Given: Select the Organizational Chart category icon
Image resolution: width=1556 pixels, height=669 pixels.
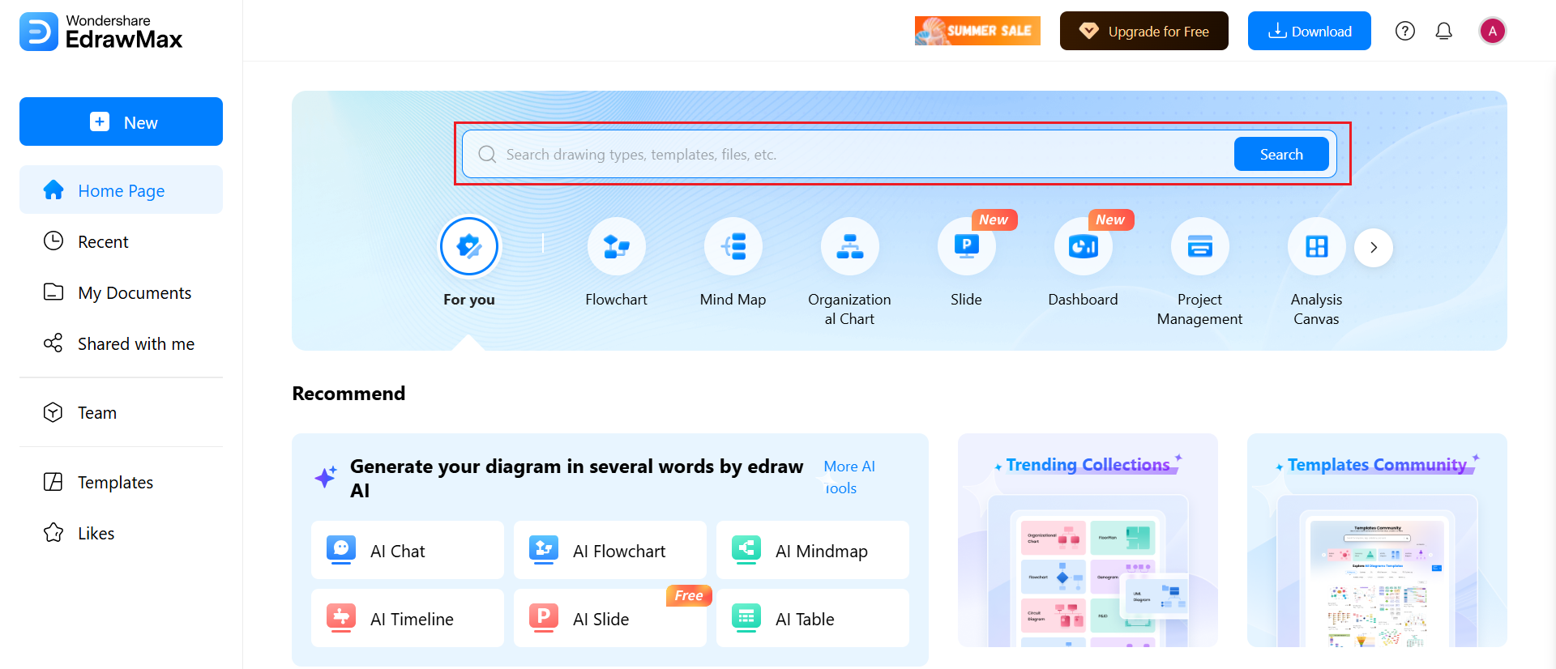Looking at the screenshot, I should (850, 246).
